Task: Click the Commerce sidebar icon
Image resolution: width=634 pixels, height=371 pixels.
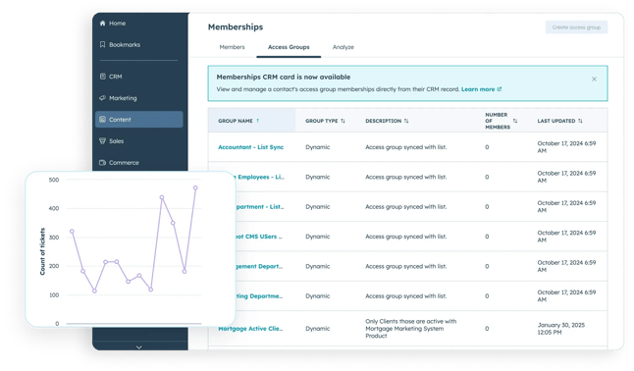Action: (x=103, y=162)
